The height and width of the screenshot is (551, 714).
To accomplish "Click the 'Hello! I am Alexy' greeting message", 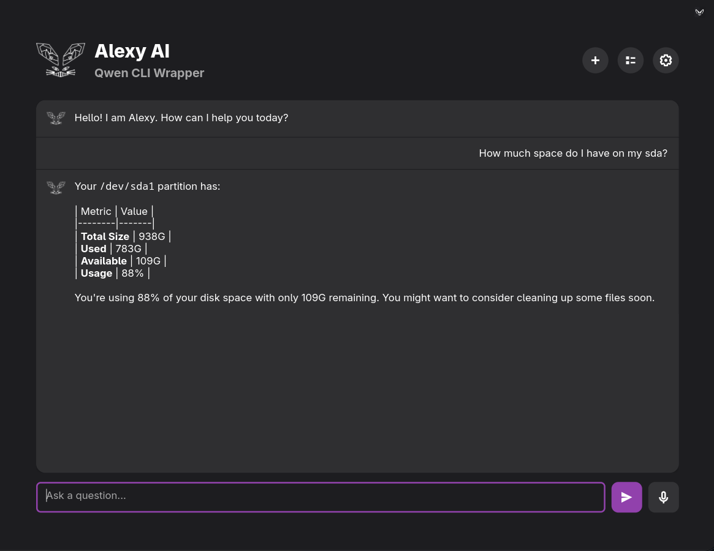I will coord(181,118).
